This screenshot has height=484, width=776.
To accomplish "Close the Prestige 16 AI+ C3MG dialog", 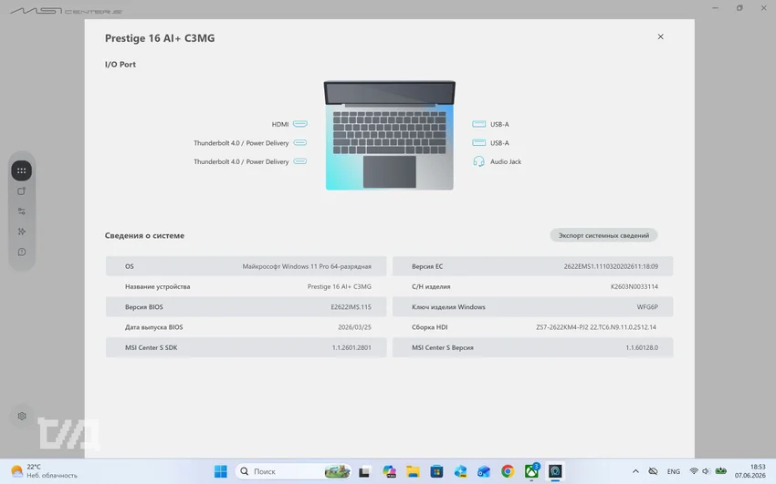I will click(x=660, y=36).
